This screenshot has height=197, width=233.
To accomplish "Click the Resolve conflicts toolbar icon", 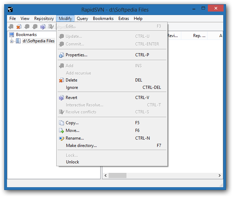I will pyautogui.click(x=51, y=27).
